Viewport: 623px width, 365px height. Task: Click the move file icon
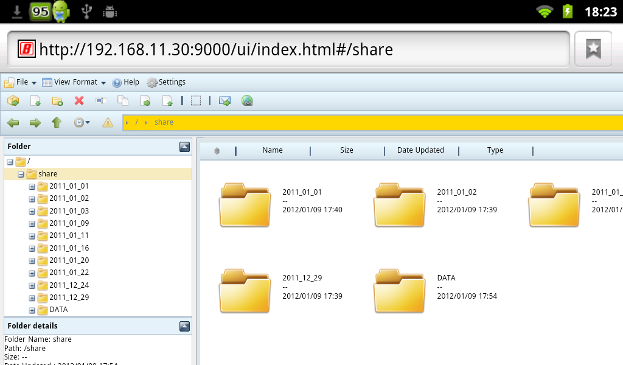pyautogui.click(x=145, y=101)
